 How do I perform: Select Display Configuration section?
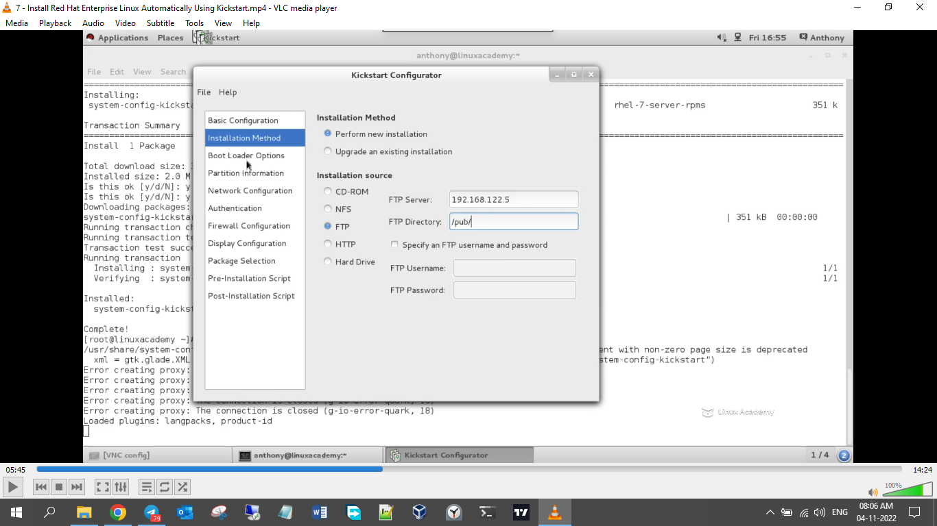point(254,243)
